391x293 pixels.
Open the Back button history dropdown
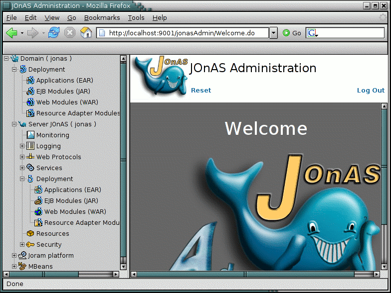(x=22, y=33)
